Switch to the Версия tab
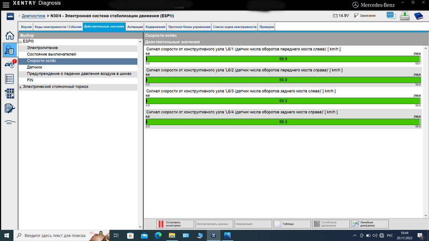429x241 pixels. pyautogui.click(x=26, y=27)
